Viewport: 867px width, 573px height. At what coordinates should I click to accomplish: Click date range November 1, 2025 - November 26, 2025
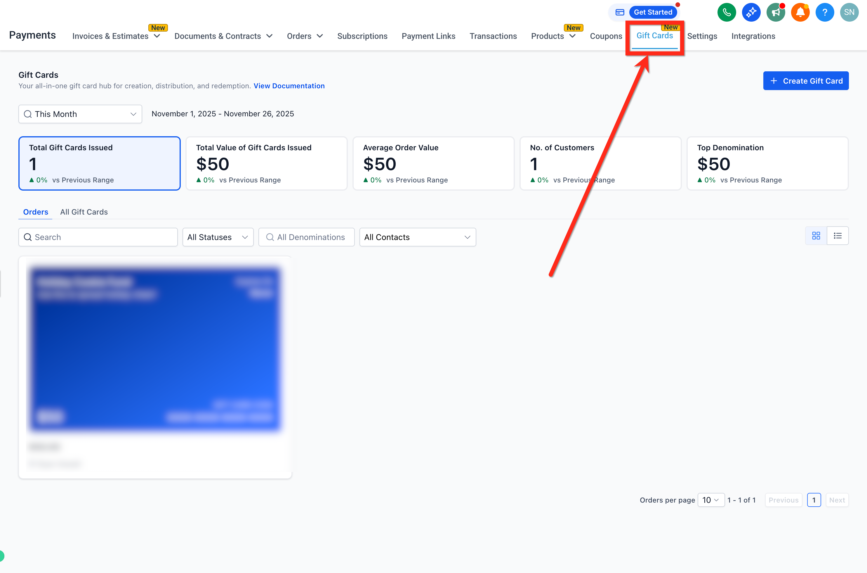coord(223,114)
